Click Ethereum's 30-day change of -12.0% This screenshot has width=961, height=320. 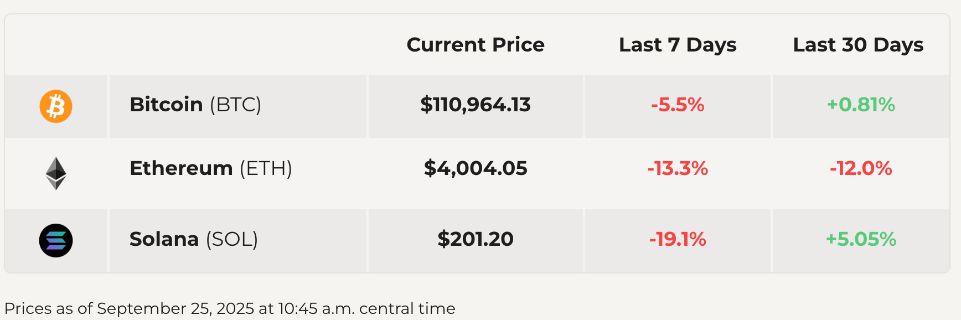coord(860,168)
